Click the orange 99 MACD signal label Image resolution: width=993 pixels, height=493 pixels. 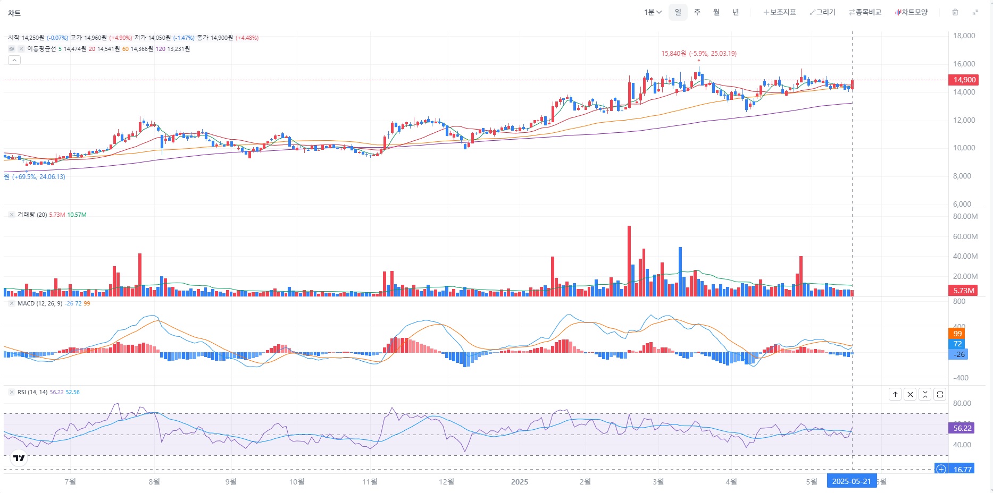[957, 334]
